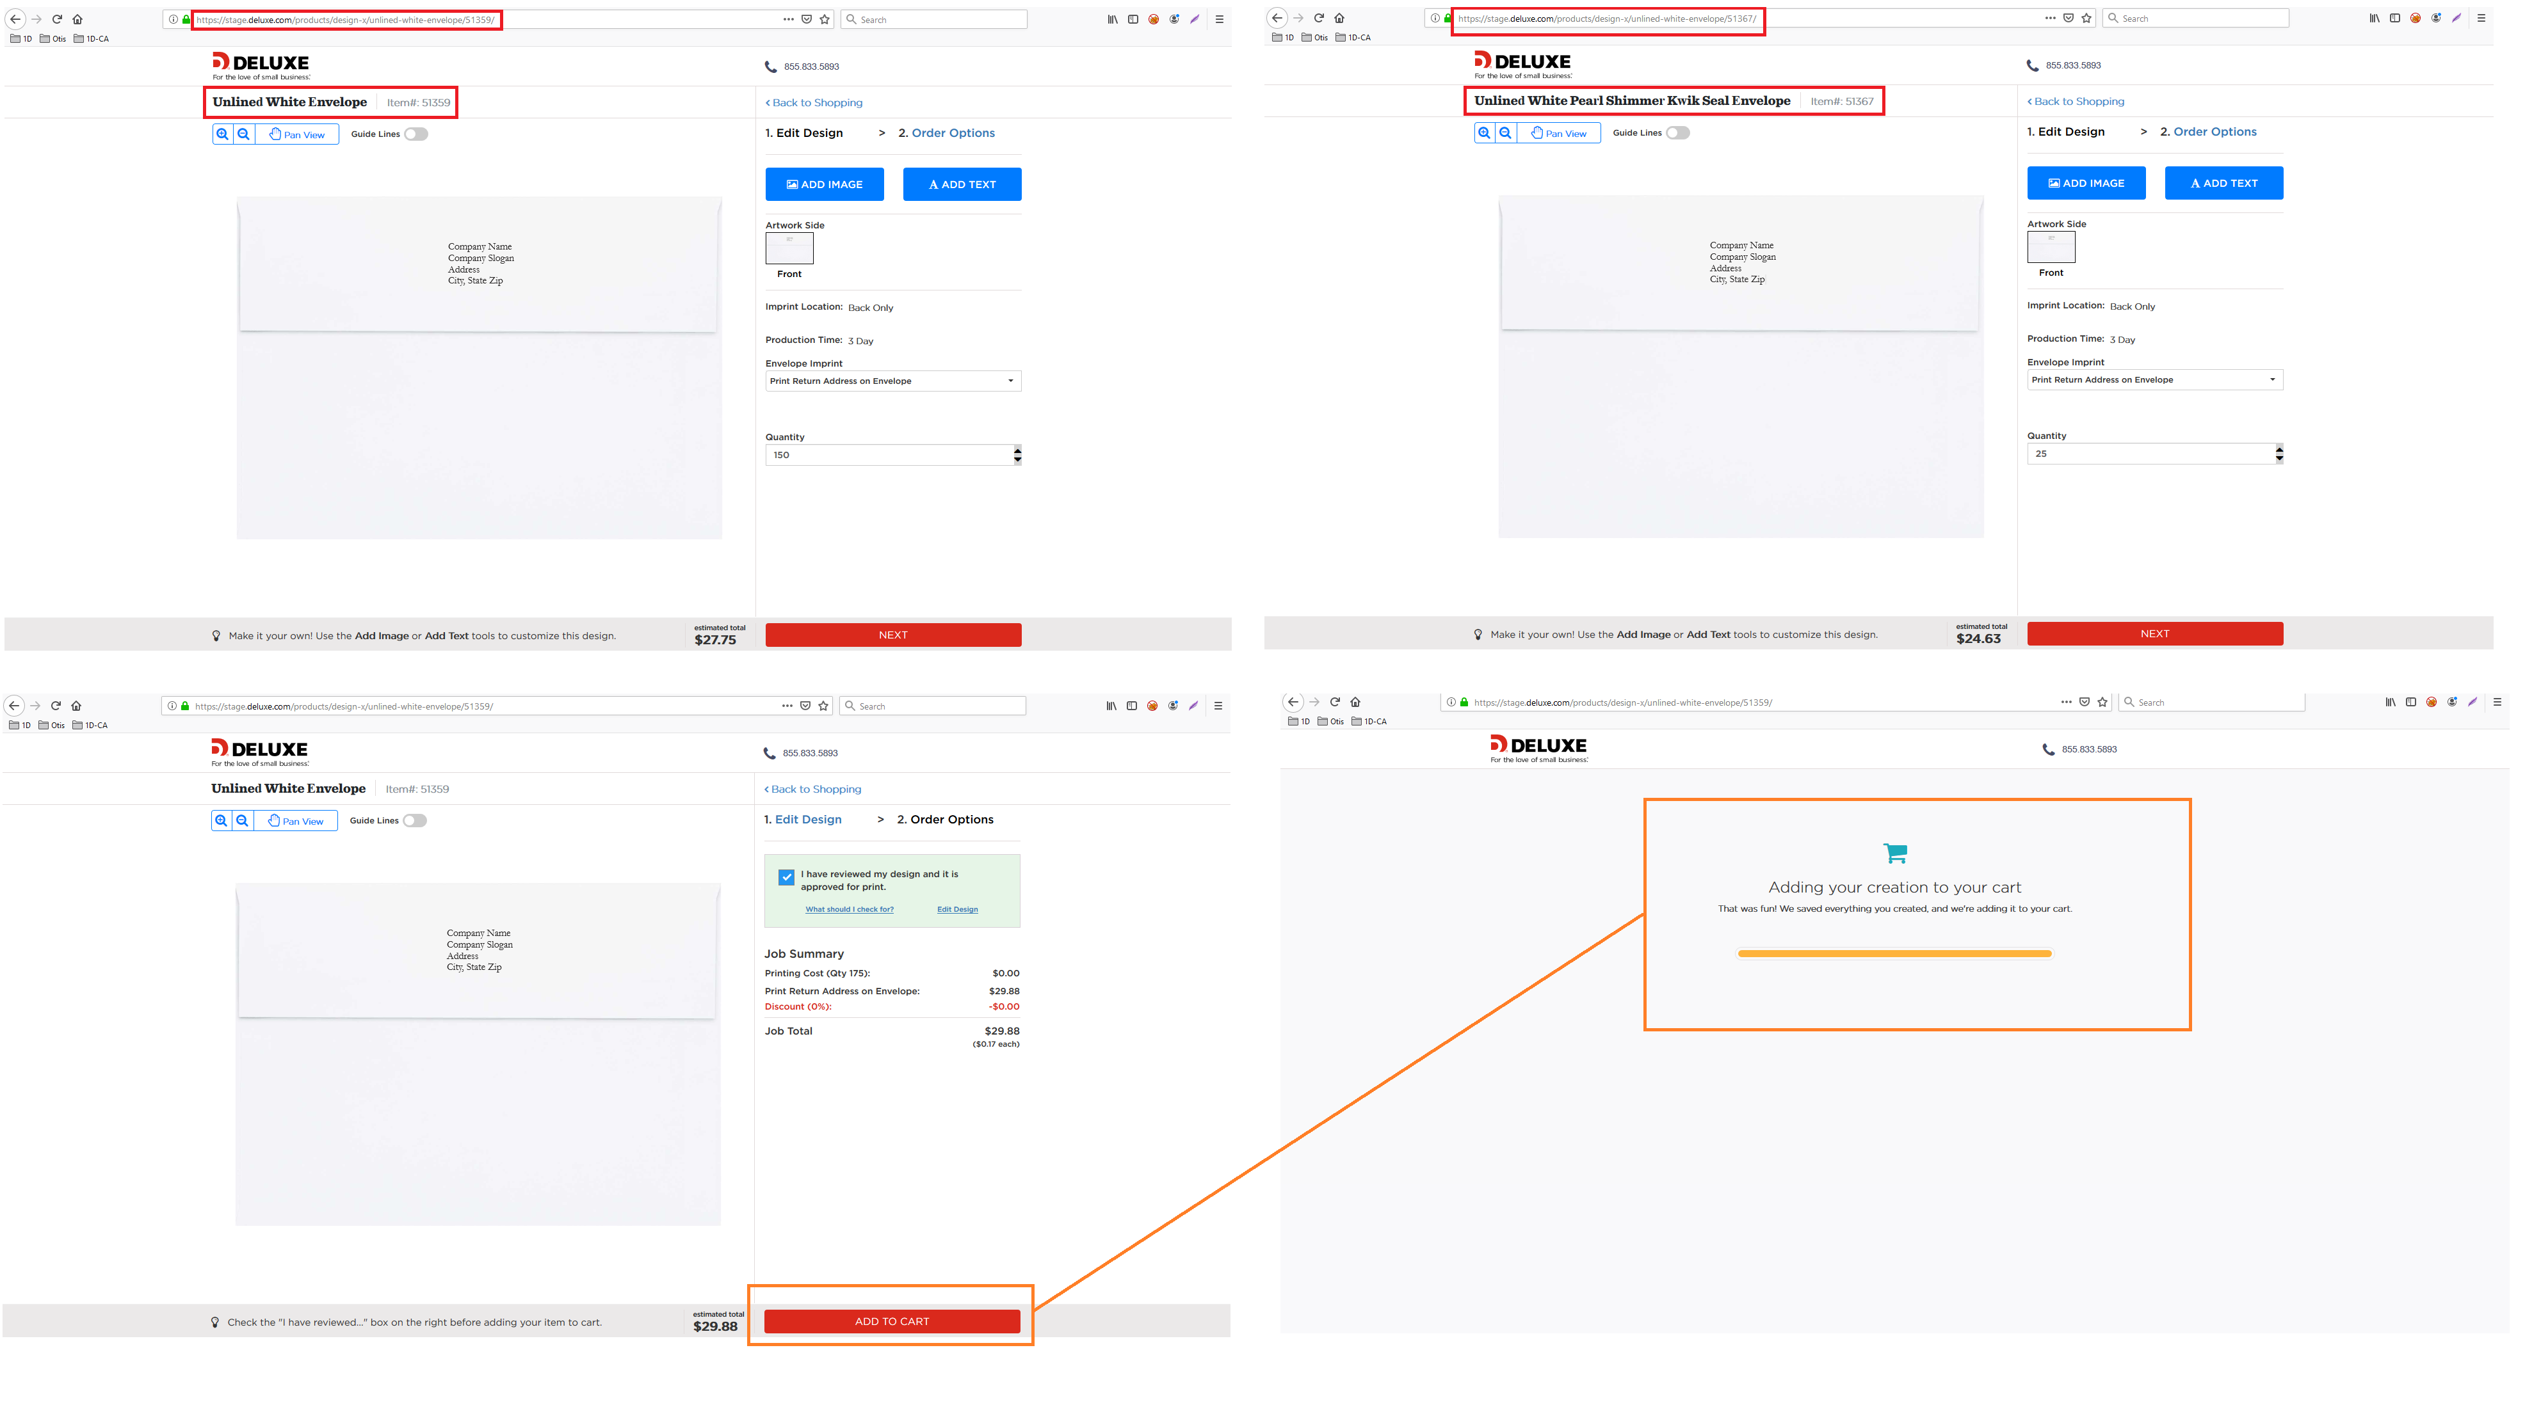Click the ADD TO CART button

(x=891, y=1322)
